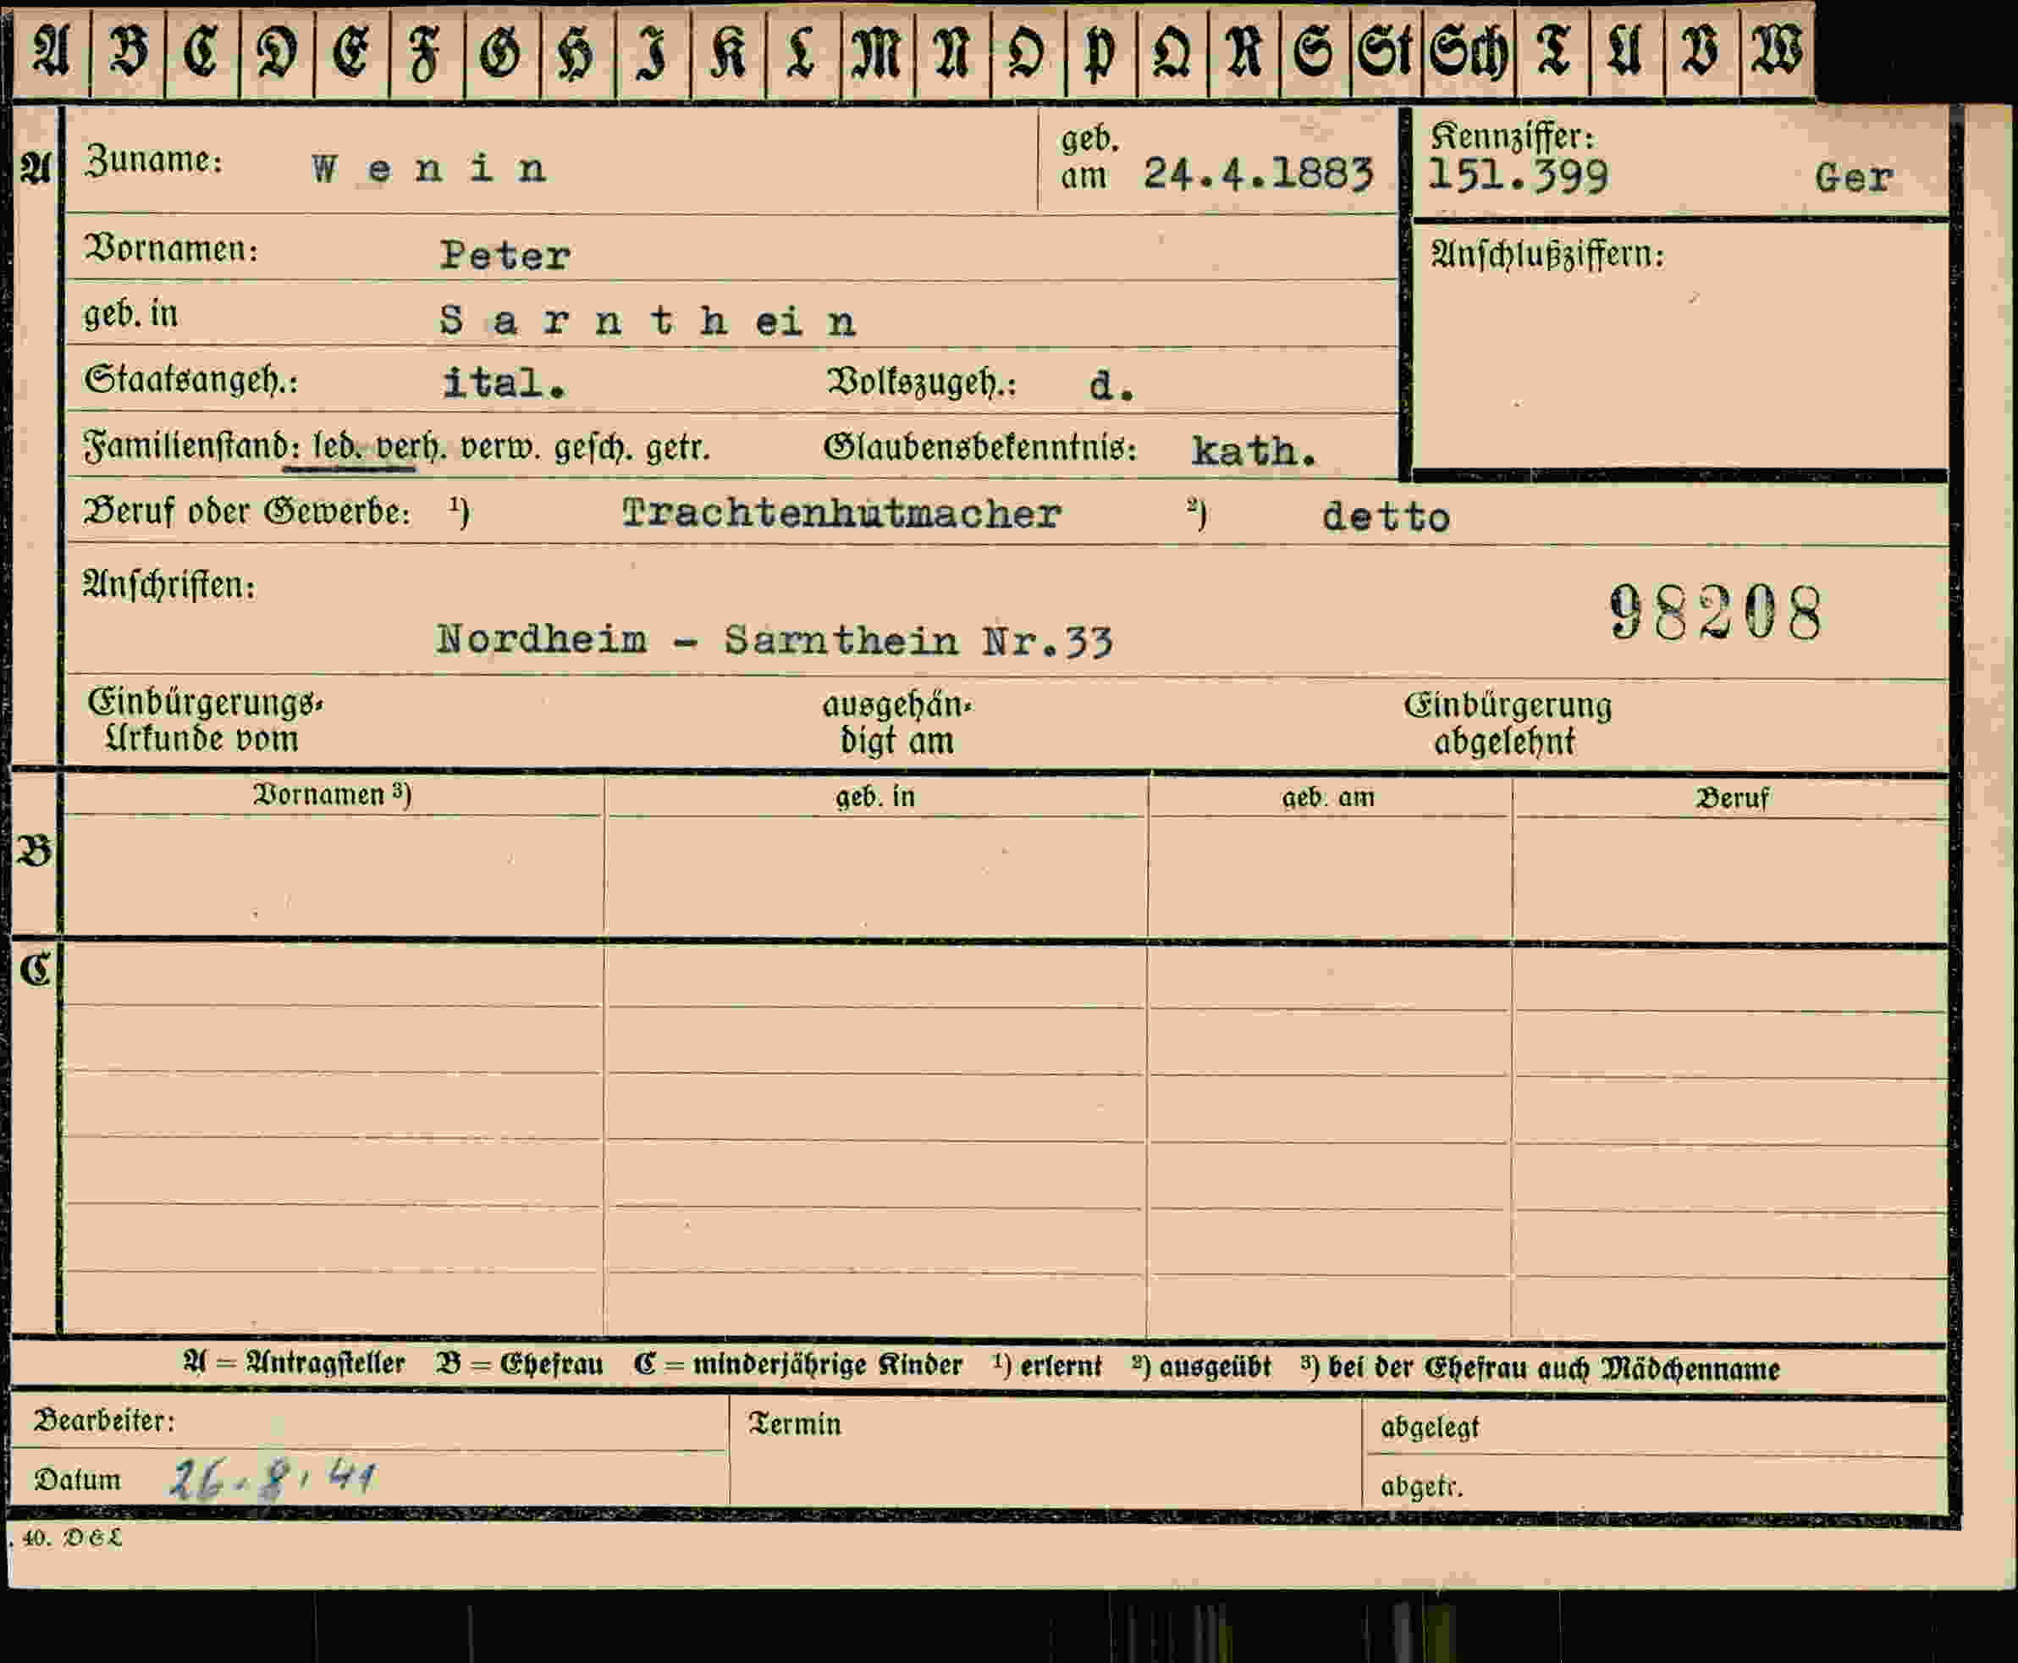Click the occupation 'Trachtenhutmacher'
Image resolution: width=2018 pixels, height=1663 pixels.
[x=841, y=515]
